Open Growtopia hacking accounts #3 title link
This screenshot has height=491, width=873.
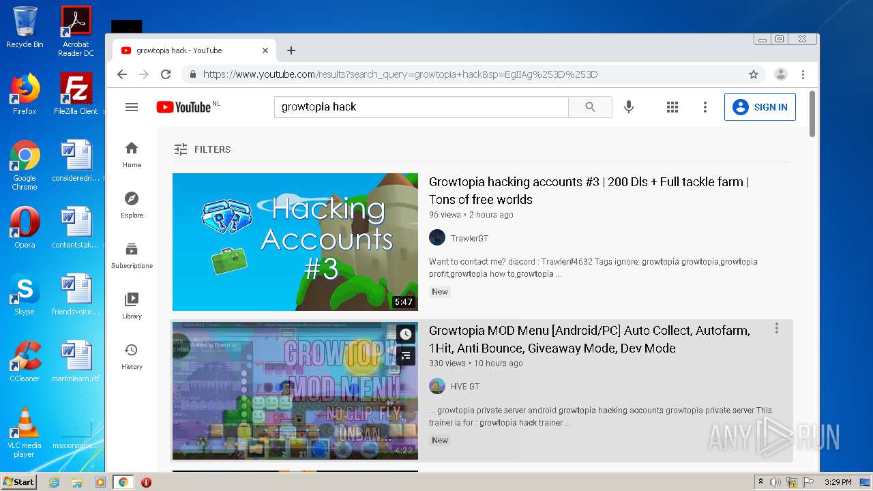(x=589, y=191)
